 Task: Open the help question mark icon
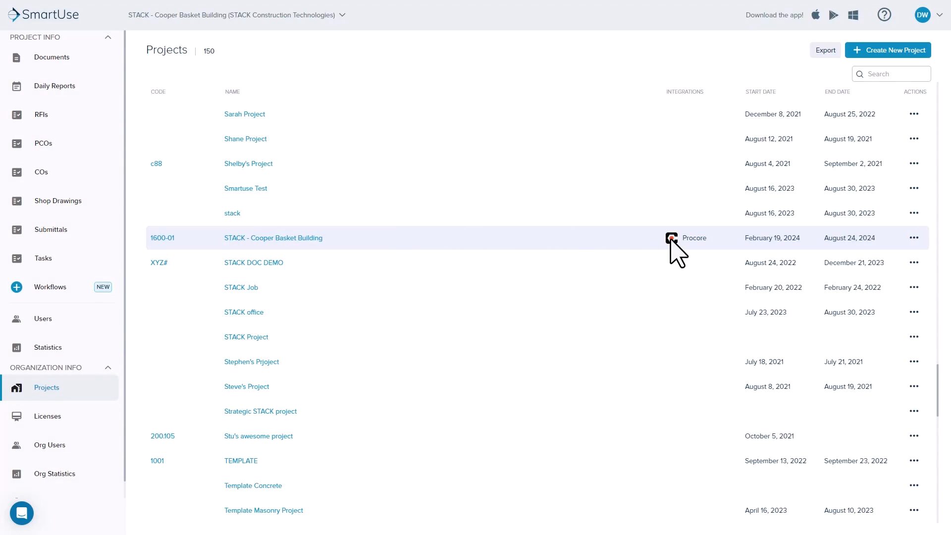click(884, 14)
